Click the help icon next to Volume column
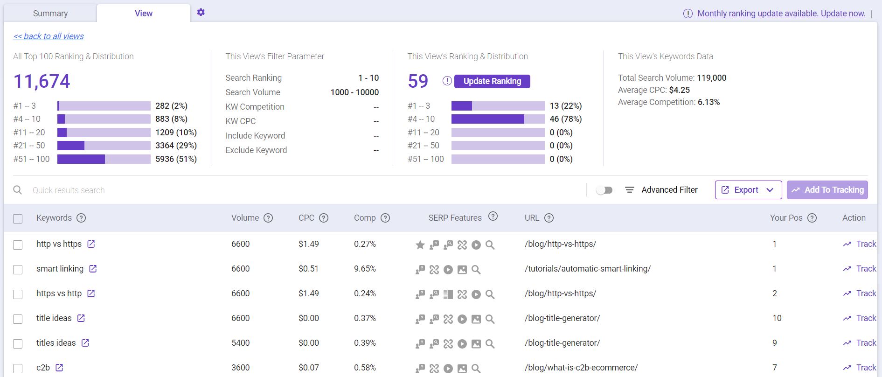The height and width of the screenshot is (377, 882). [x=268, y=218]
